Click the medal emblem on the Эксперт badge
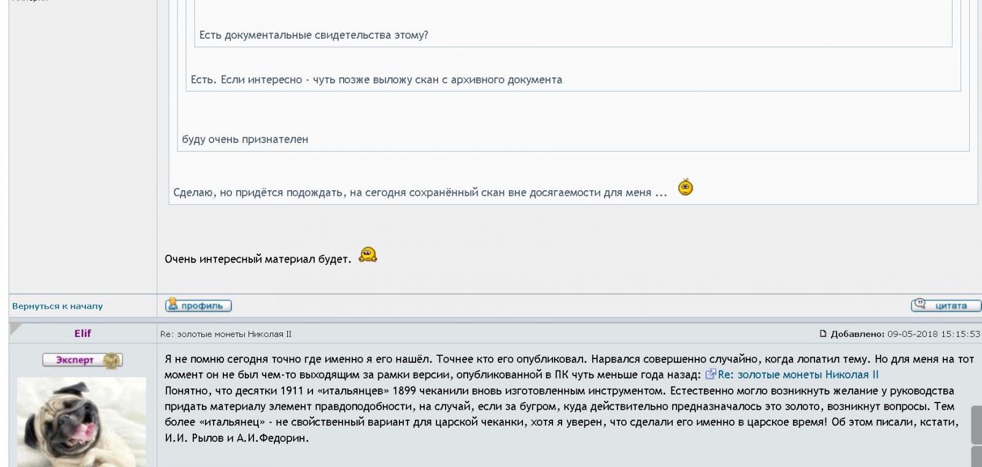Image resolution: width=982 pixels, height=467 pixels. 112,361
